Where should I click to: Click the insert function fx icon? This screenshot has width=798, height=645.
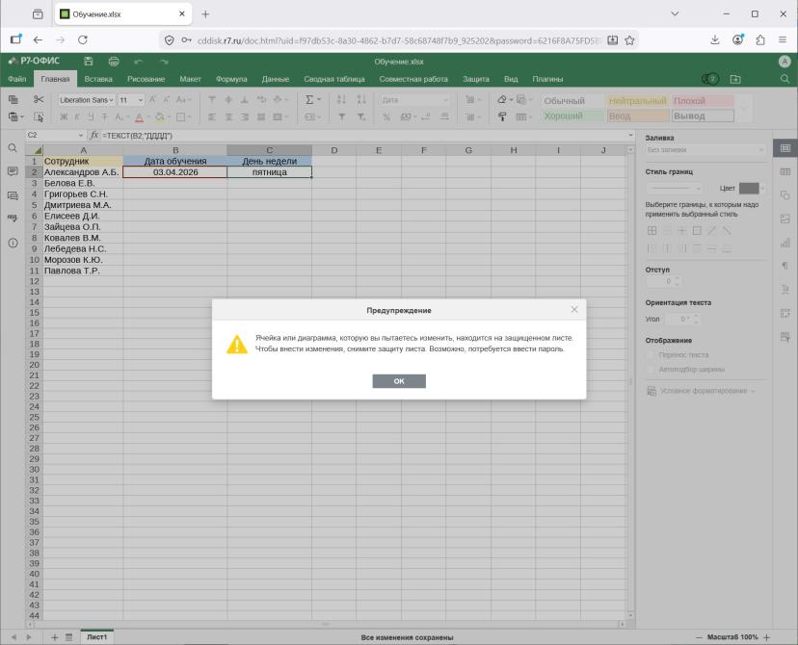tap(94, 135)
